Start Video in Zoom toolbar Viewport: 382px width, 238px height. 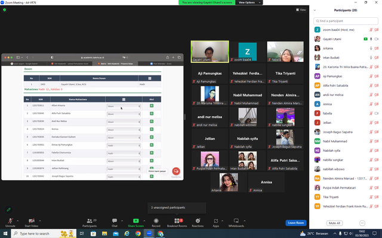pyautogui.click(x=32, y=222)
